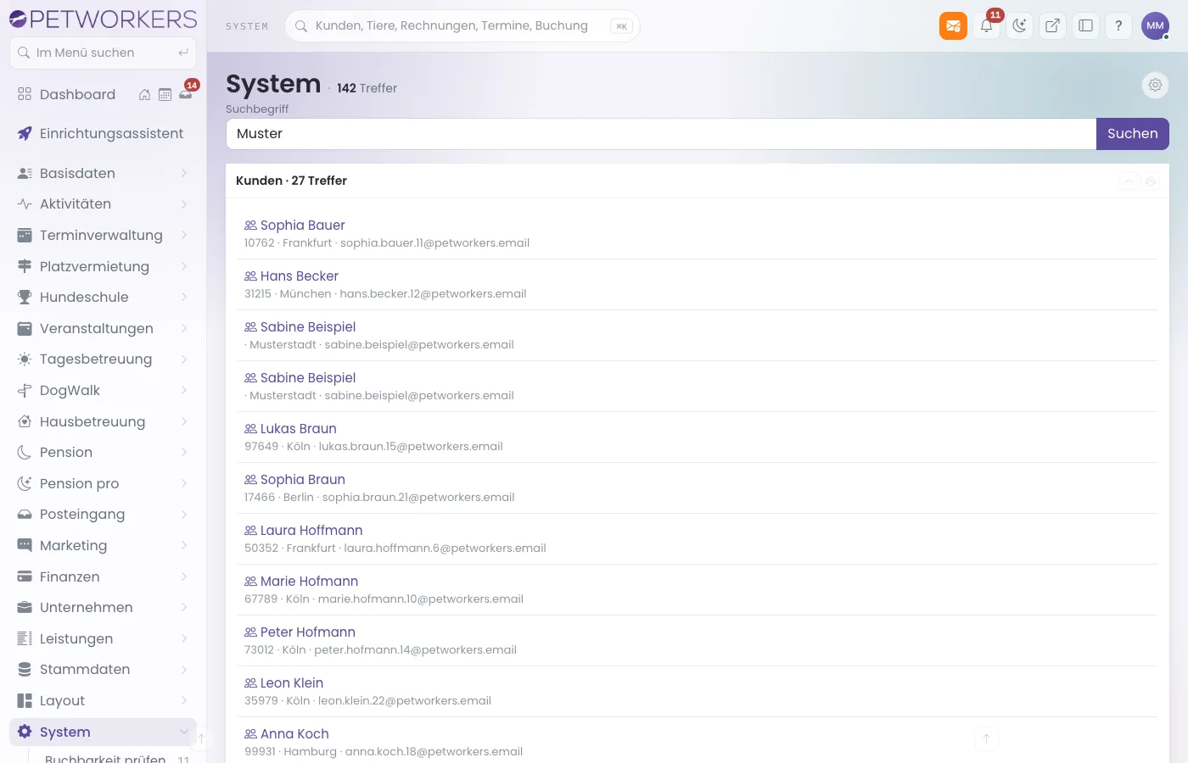Open the gear settings icon beside System heading
This screenshot has height=763, width=1188.
point(1155,85)
